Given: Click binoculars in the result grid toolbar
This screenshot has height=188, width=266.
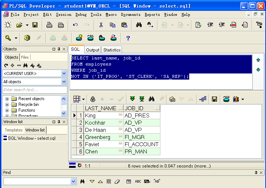Looking at the screenshot, I should (x=151, y=99).
